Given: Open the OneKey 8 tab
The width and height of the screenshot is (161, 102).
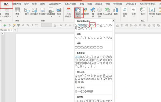Looking at the screenshot, I should [131, 4].
